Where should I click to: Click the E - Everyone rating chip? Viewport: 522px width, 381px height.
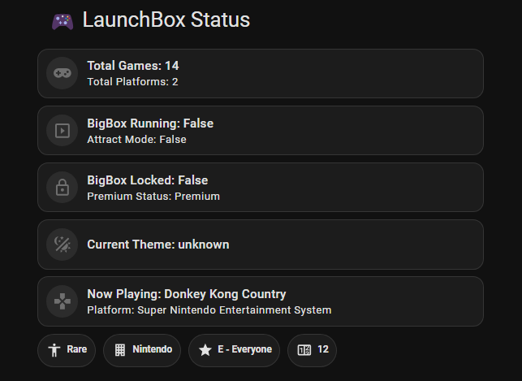[x=234, y=350]
